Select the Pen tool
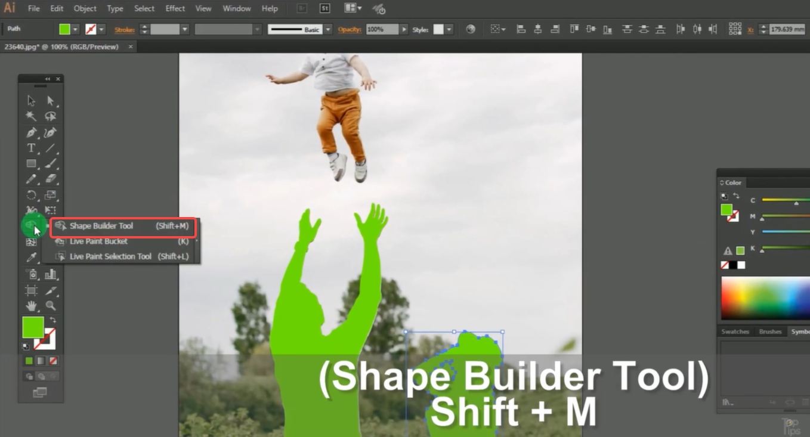This screenshot has height=437, width=810. [31, 132]
